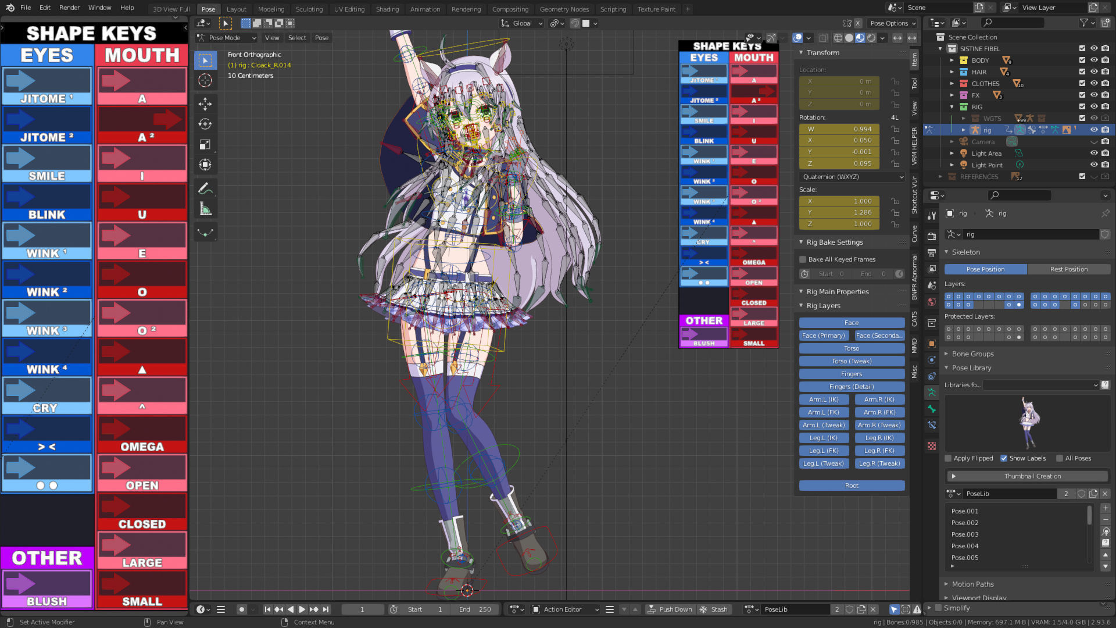Open Object Data armature properties tab
1116x628 pixels.
click(x=932, y=392)
